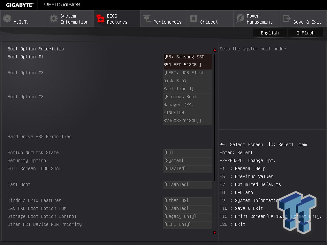The height and width of the screenshot is (245, 327).
Task: Select the Other PCI Device ROM Priority label
Action: tap(45, 224)
